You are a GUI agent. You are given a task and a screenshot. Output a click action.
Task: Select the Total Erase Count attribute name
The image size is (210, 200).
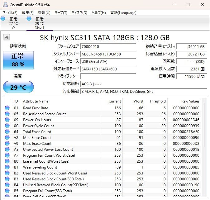(x=37, y=132)
